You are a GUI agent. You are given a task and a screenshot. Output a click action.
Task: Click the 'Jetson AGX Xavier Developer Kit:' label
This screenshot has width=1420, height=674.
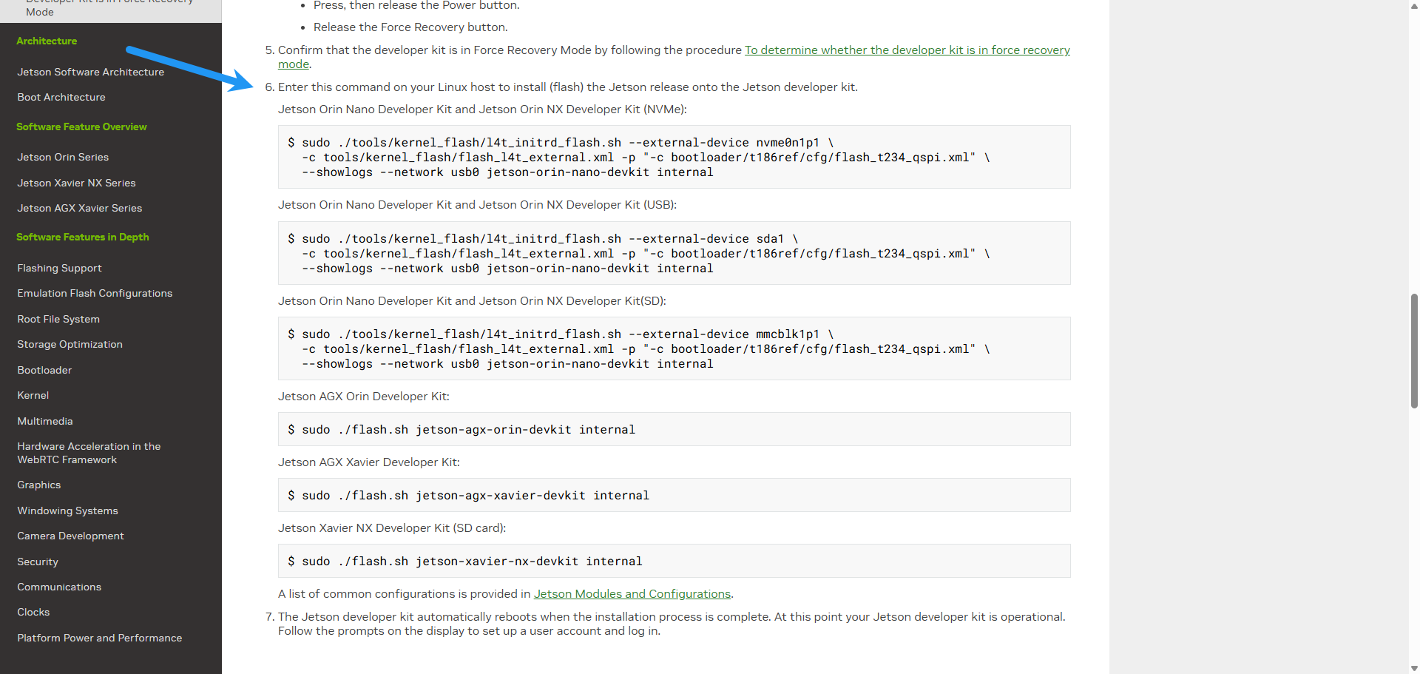click(x=369, y=462)
